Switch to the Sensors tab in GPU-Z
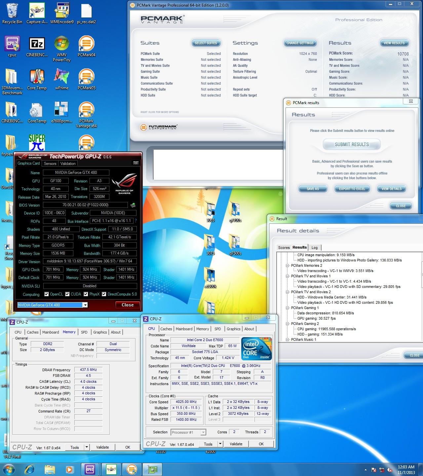Viewport: 423px width, 476px height. [x=50, y=164]
